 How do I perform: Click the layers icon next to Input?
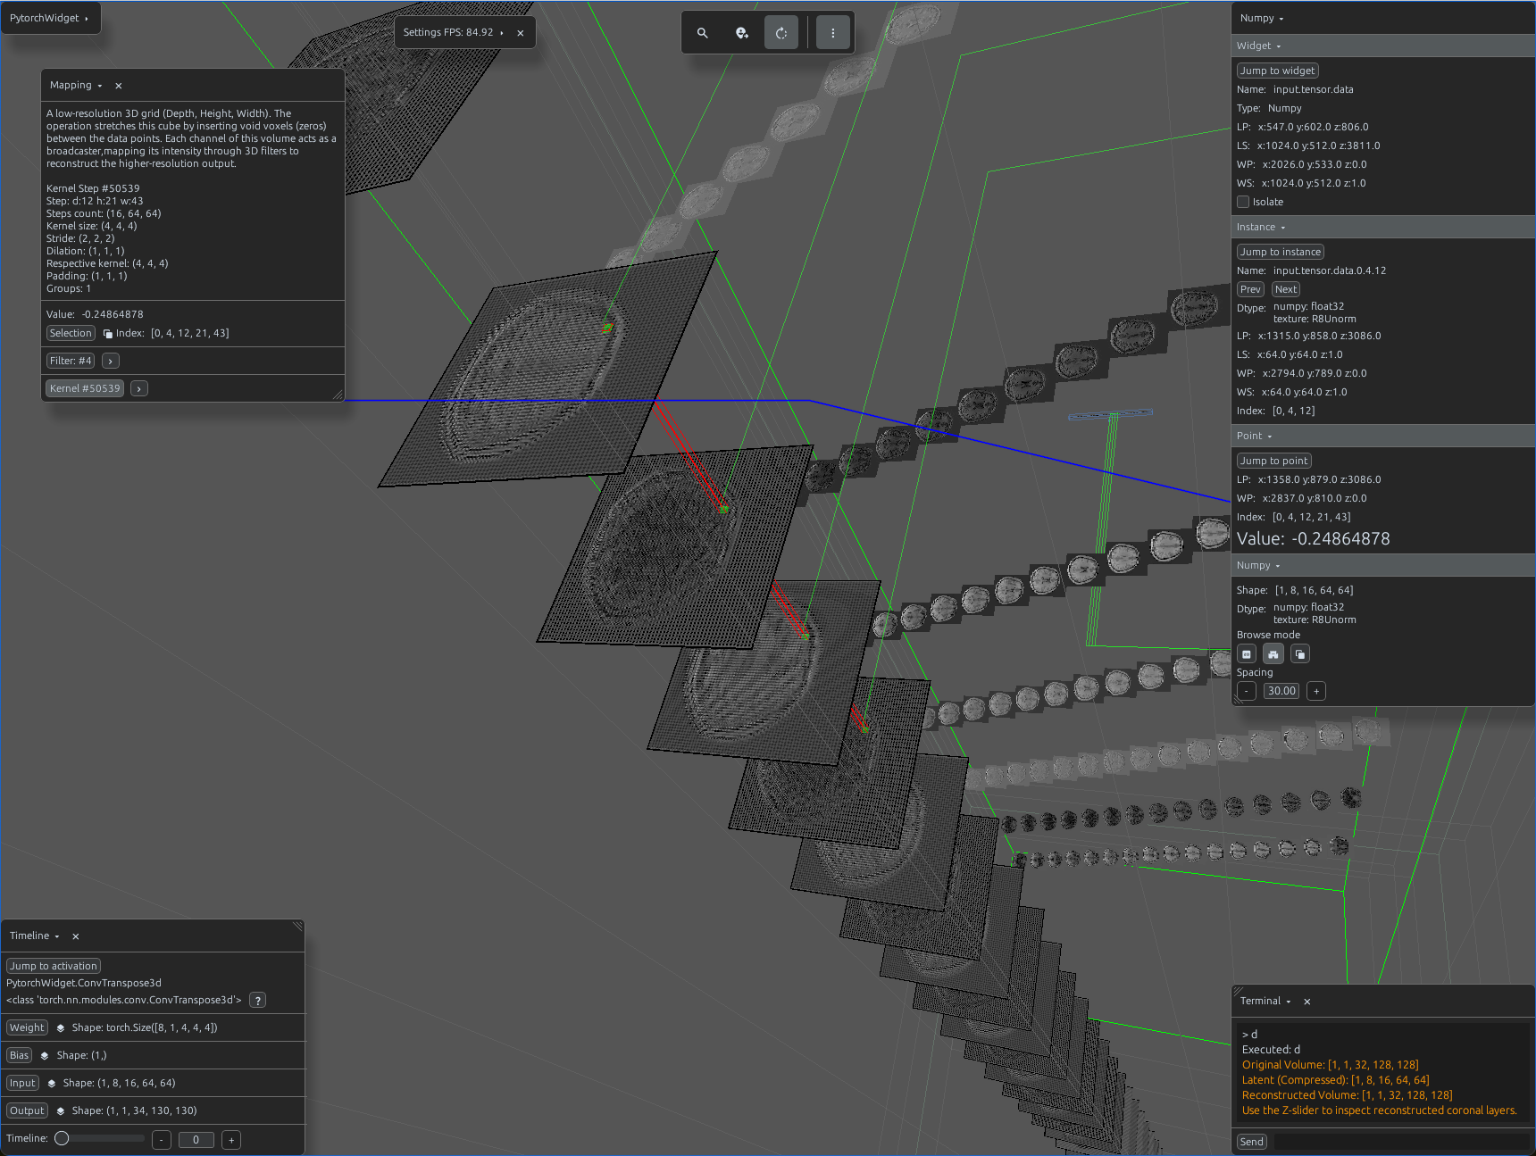tap(52, 1084)
